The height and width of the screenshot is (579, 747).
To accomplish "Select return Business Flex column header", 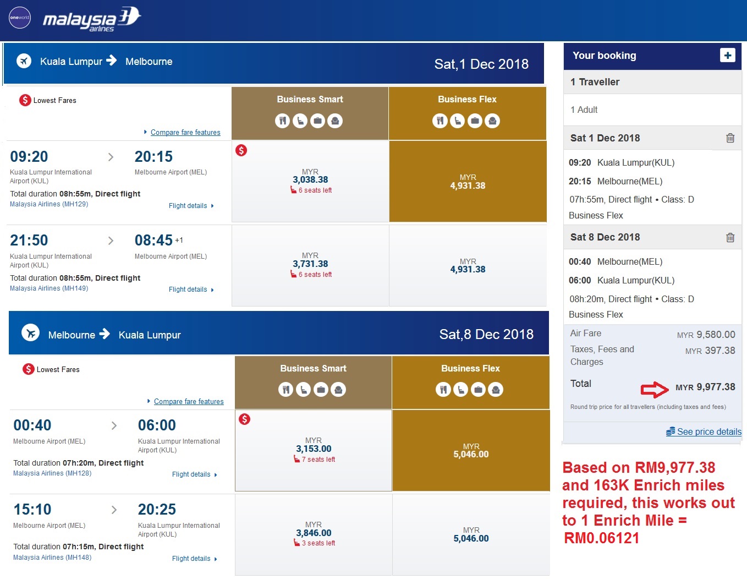I will pyautogui.click(x=470, y=369).
